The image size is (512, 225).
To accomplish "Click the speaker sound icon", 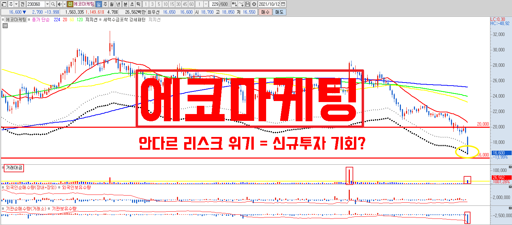I will click(60, 4).
